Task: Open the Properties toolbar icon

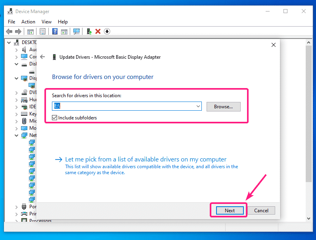Action: 42,31
